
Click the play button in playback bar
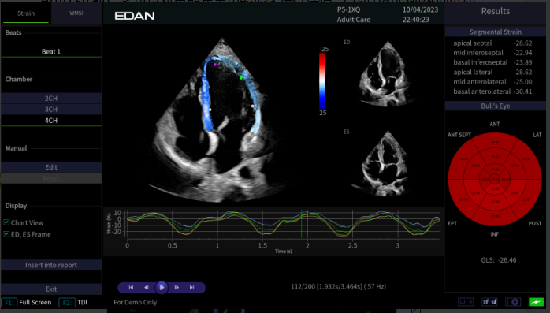point(162,288)
